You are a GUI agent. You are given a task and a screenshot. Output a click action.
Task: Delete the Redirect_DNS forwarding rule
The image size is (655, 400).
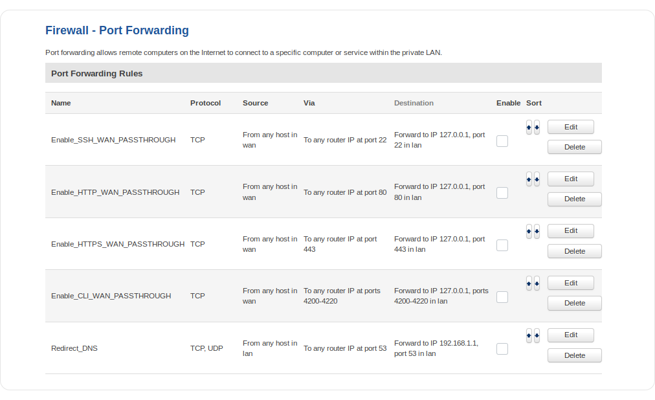(x=574, y=355)
